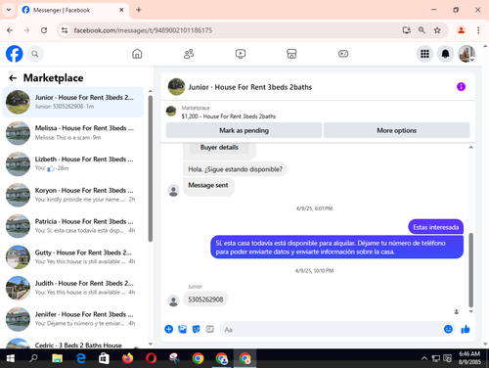This screenshot has width=489, height=368.
Task: Open the Marketplace storefront icon
Action: coord(291,54)
